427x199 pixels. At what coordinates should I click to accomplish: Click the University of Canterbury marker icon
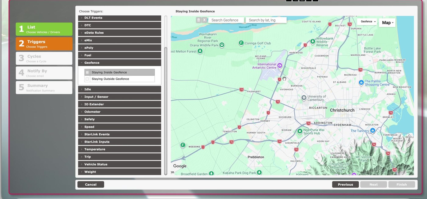click(x=304, y=98)
